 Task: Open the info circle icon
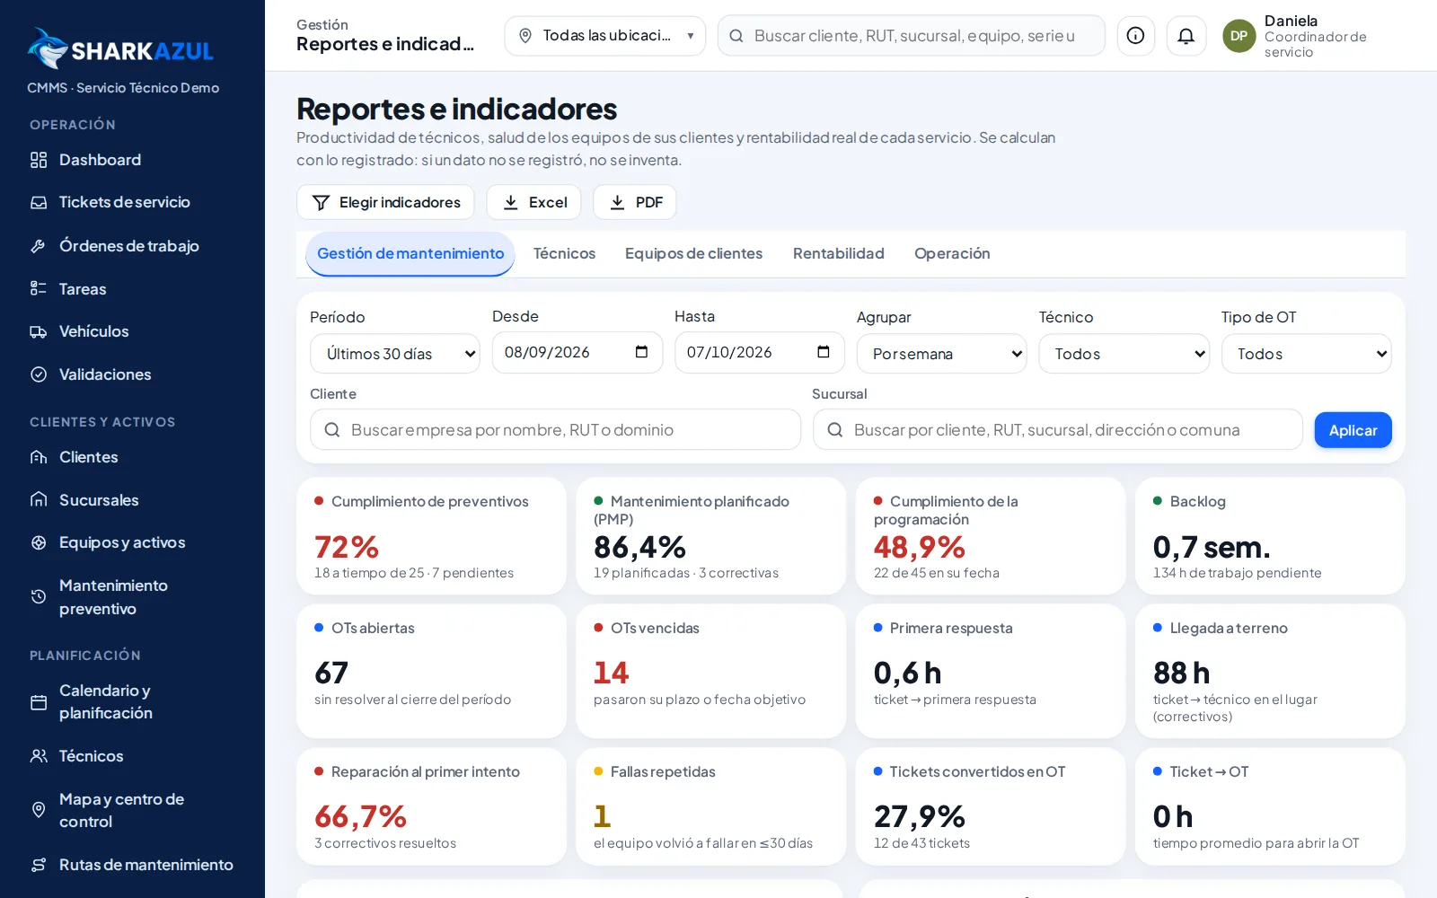pyautogui.click(x=1135, y=36)
